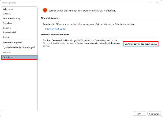Click the orange security shield icon
Image resolution: width=162 pixels, height=117 pixels.
(45, 10)
